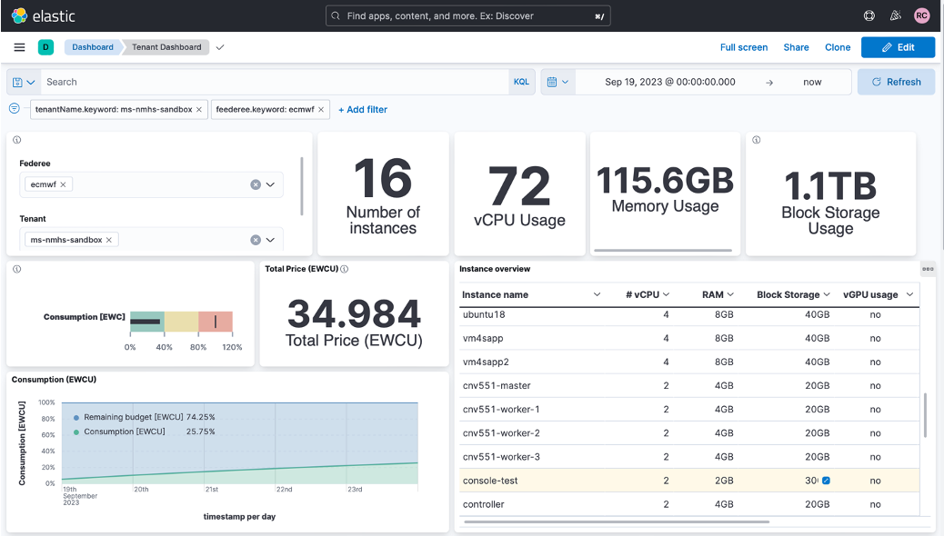Click the controls panel vertical scrollbar
944x536 pixels.
coord(302,186)
